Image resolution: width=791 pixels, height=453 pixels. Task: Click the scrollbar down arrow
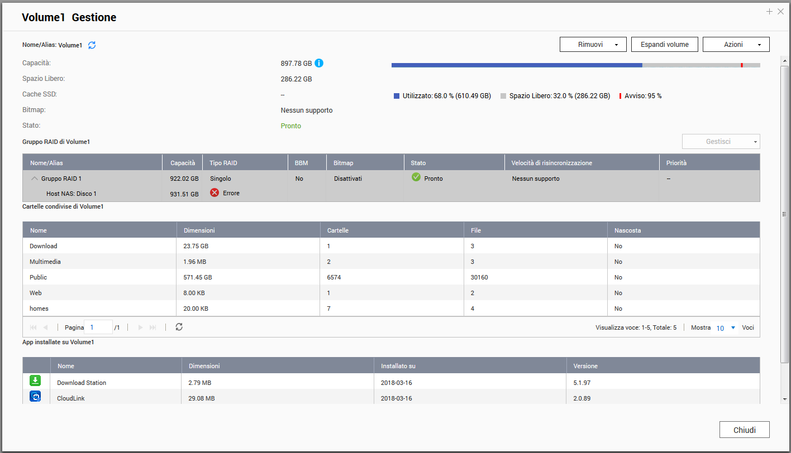pyautogui.click(x=785, y=399)
